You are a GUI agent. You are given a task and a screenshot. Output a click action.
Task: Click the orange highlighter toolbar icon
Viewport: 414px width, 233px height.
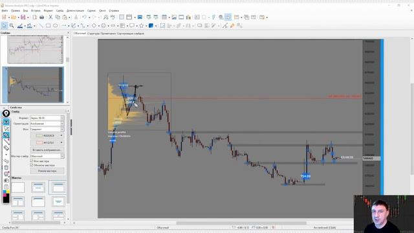(232, 26)
